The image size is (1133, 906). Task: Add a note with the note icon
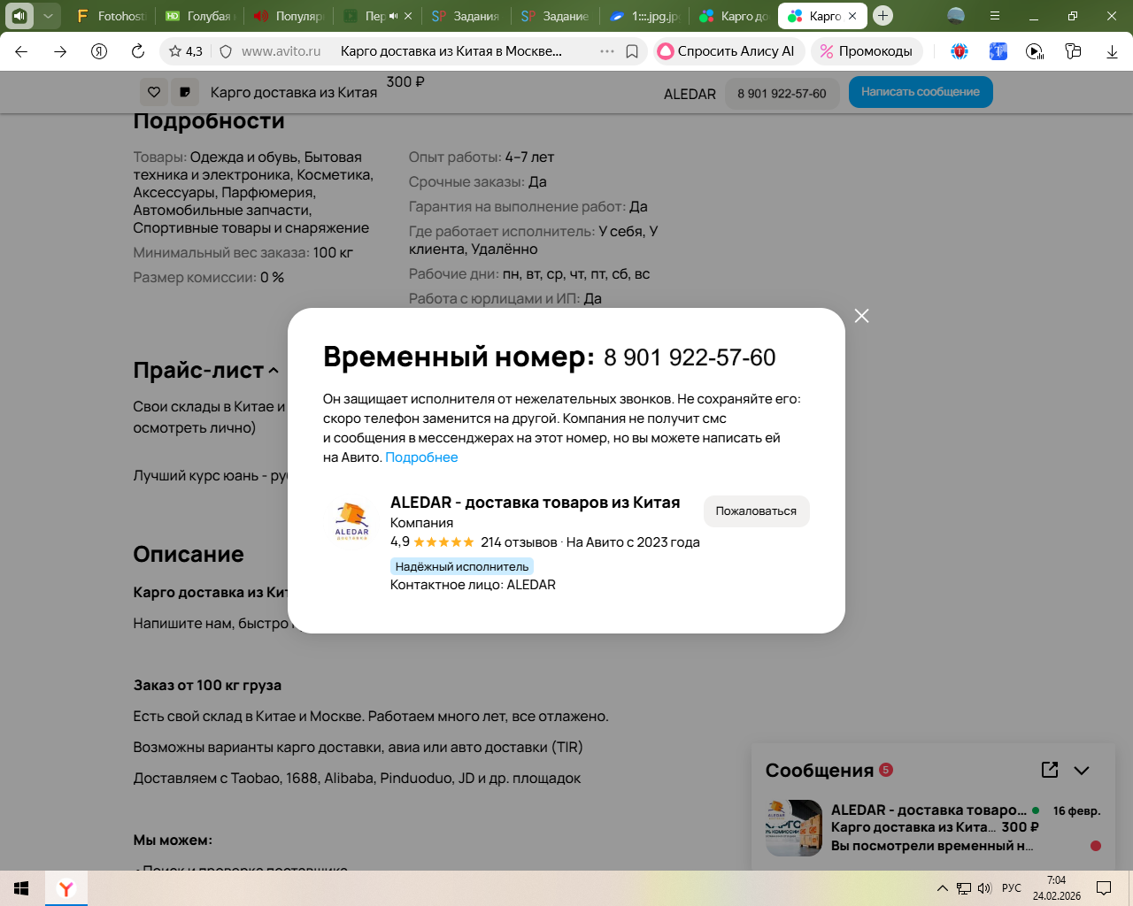pyautogui.click(x=185, y=92)
